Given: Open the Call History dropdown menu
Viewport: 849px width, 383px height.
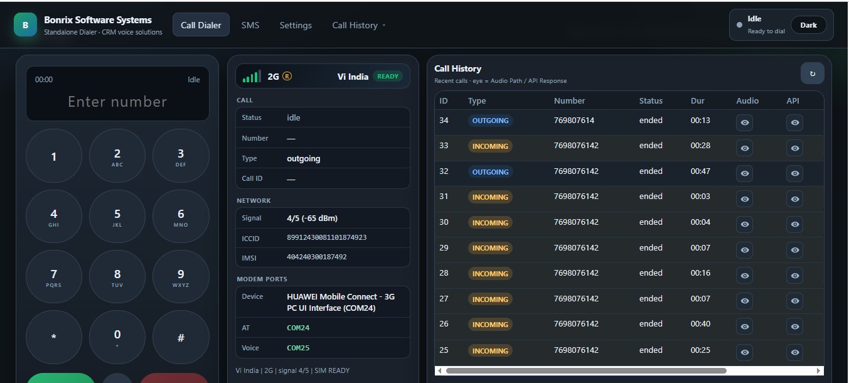Looking at the screenshot, I should (x=359, y=25).
